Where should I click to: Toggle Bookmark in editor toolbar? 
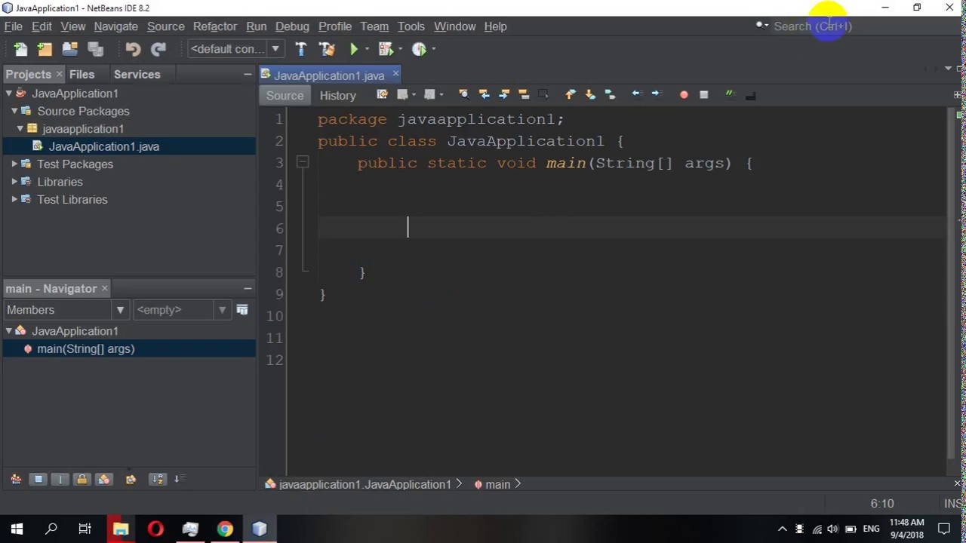click(x=610, y=94)
